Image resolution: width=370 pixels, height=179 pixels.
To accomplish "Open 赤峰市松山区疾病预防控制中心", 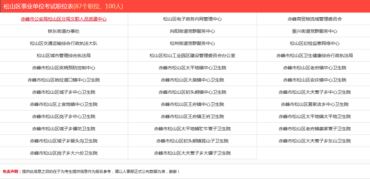I will pos(64,68).
